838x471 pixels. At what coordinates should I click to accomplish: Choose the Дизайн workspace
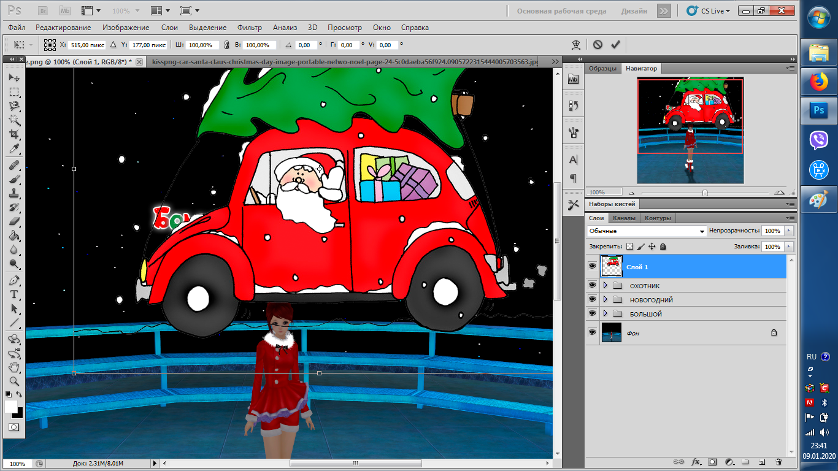(x=634, y=11)
